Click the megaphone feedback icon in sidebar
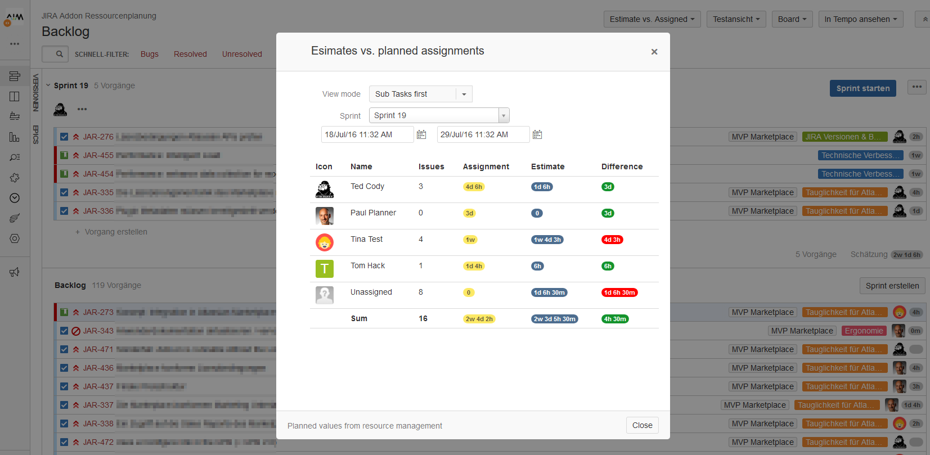Screen dimensions: 930x455 coord(15,272)
